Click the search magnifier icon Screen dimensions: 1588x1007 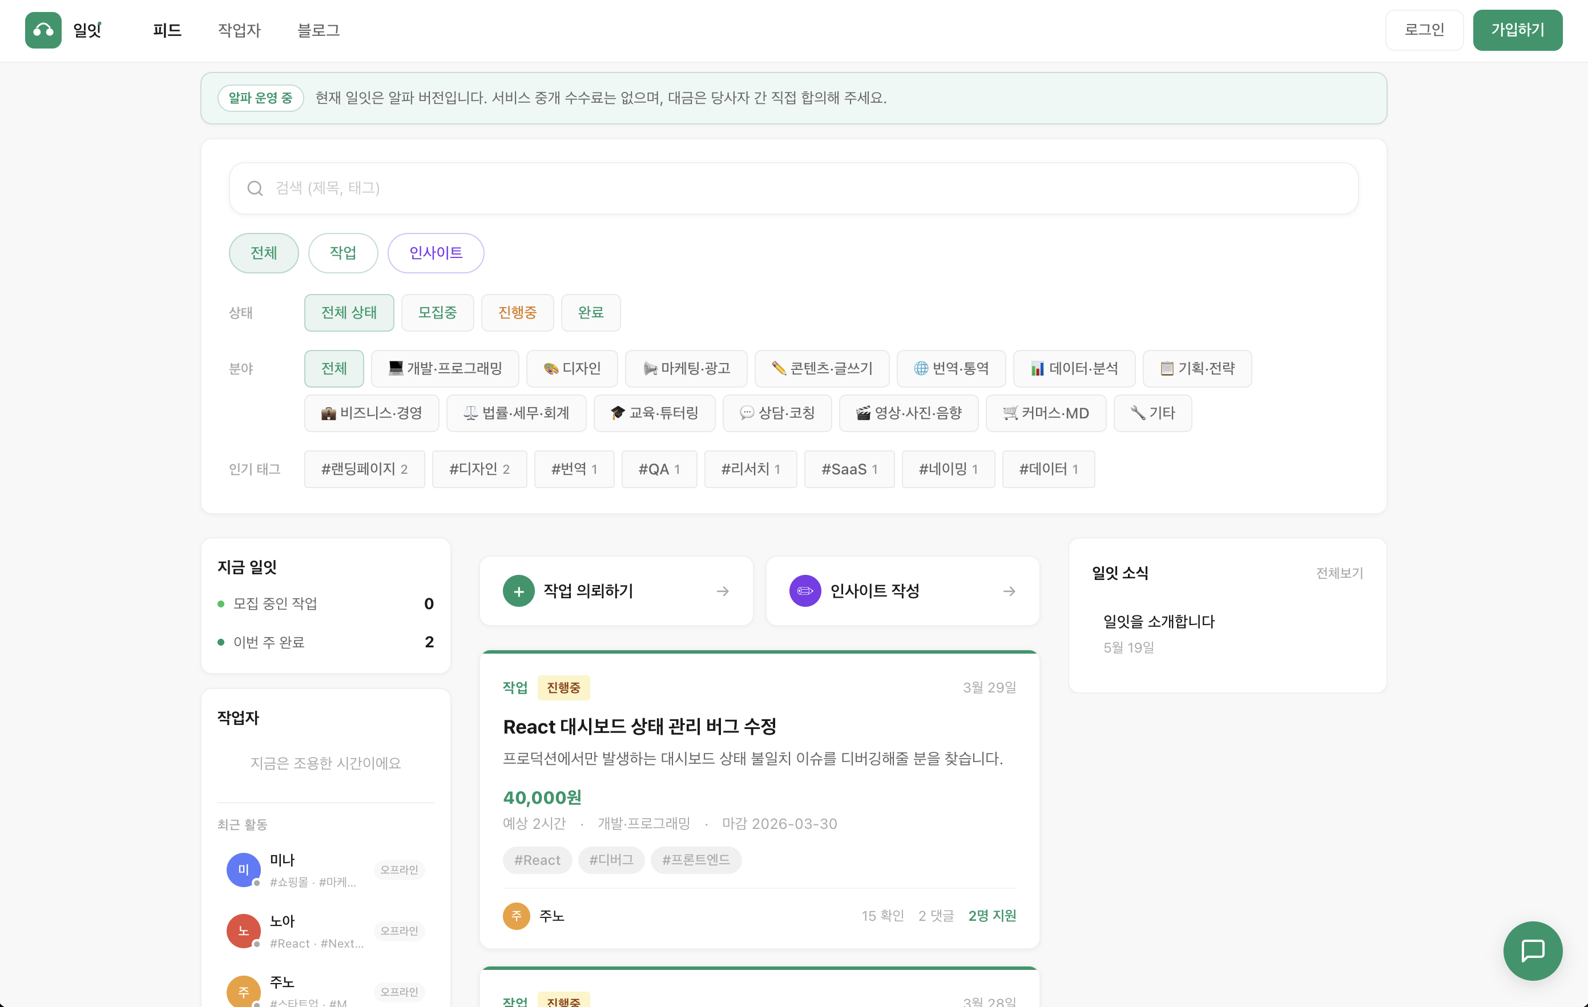coord(255,188)
